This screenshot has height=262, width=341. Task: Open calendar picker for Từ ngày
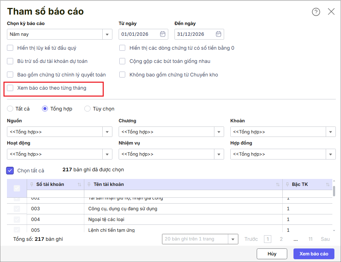163,34
